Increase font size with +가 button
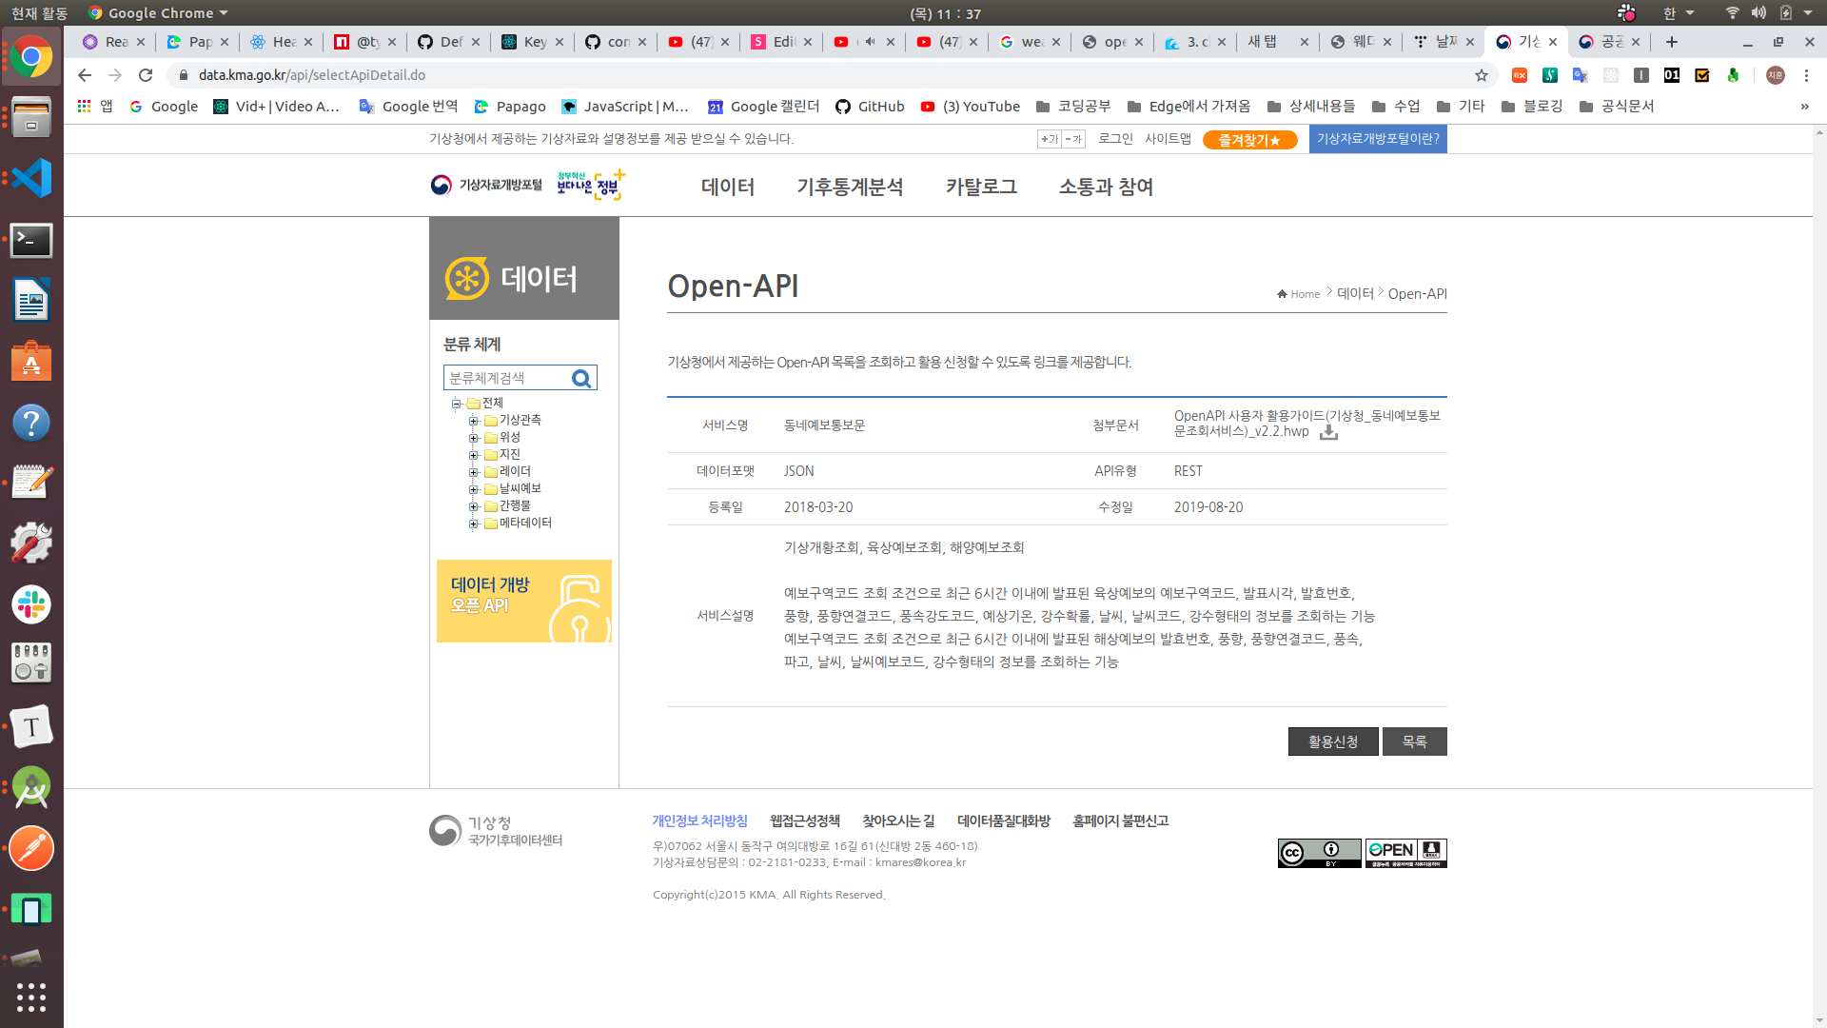Viewport: 1827px width, 1028px height. point(1050,139)
